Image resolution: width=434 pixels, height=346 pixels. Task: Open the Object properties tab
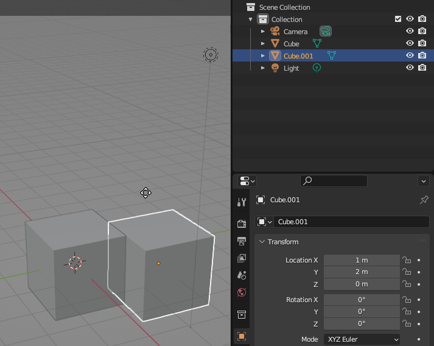coord(242,336)
